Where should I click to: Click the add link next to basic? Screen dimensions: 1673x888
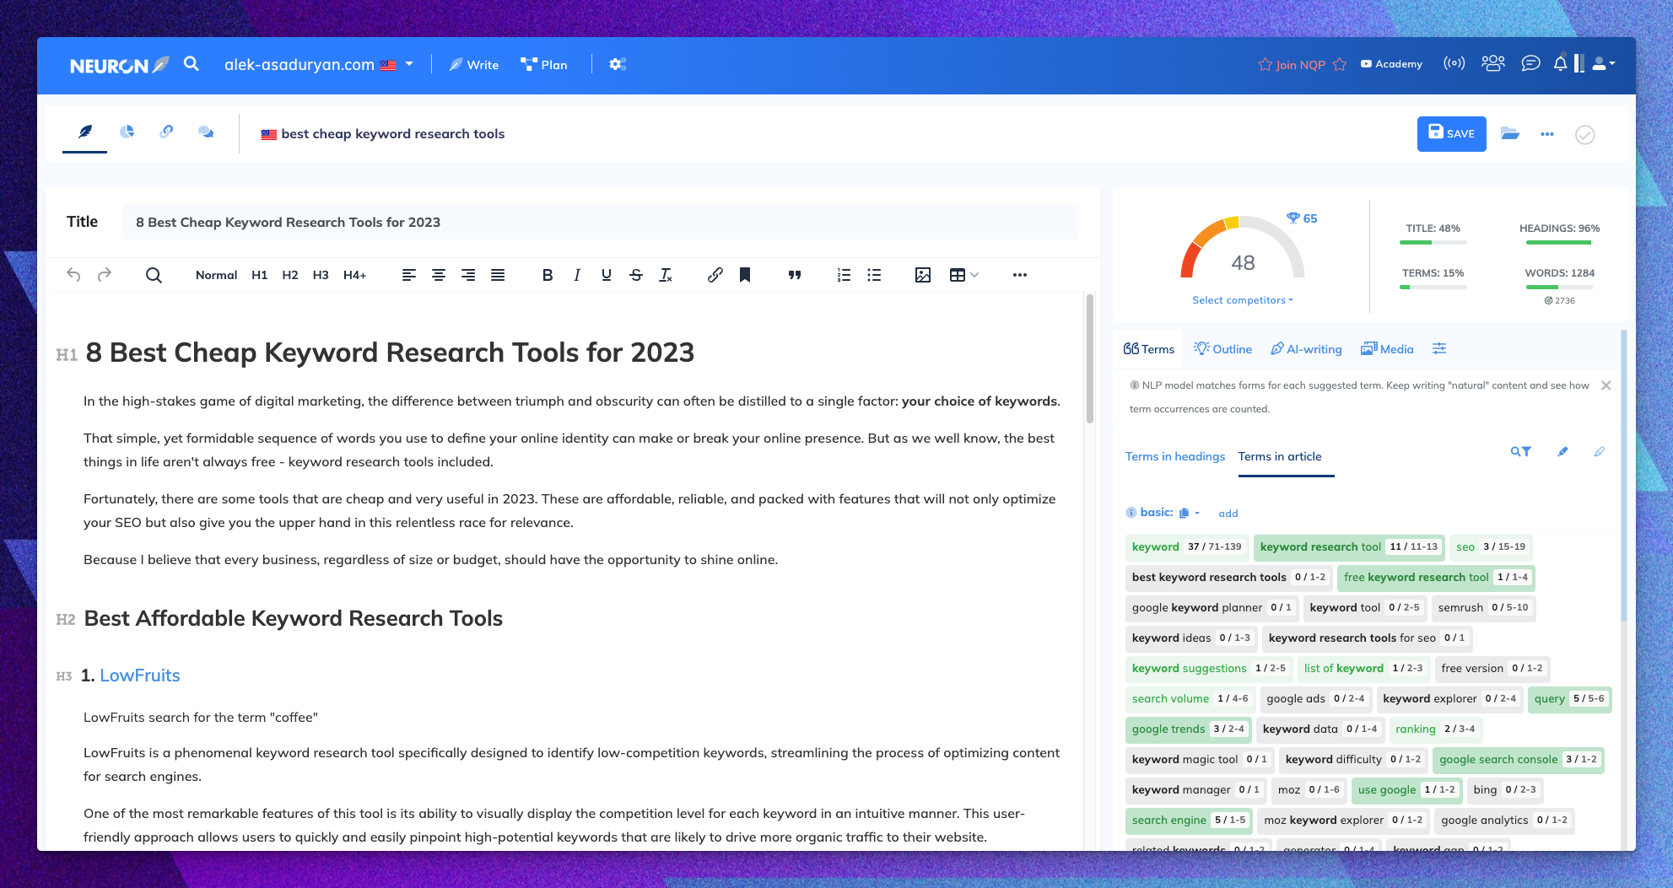pyautogui.click(x=1228, y=514)
